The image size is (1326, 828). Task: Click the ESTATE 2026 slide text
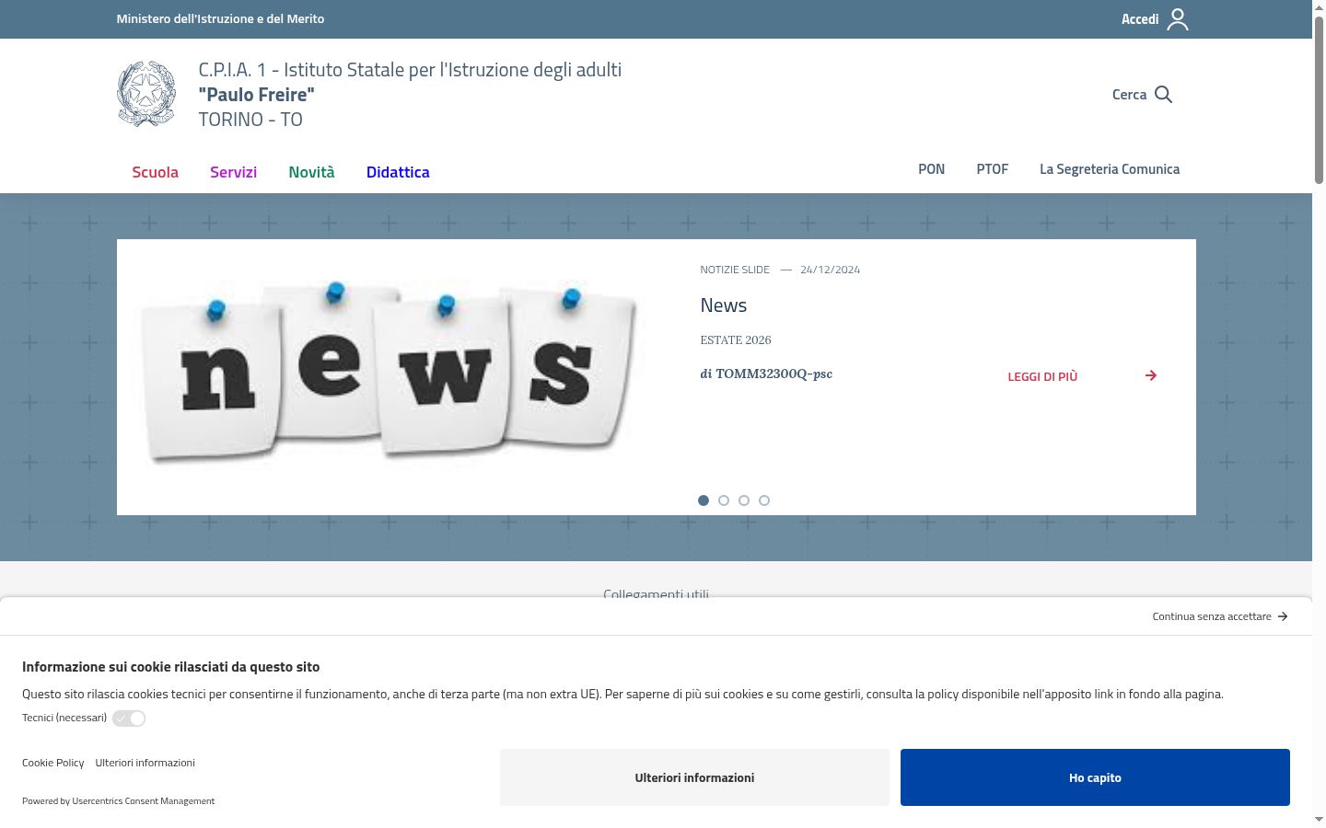pyautogui.click(x=736, y=340)
